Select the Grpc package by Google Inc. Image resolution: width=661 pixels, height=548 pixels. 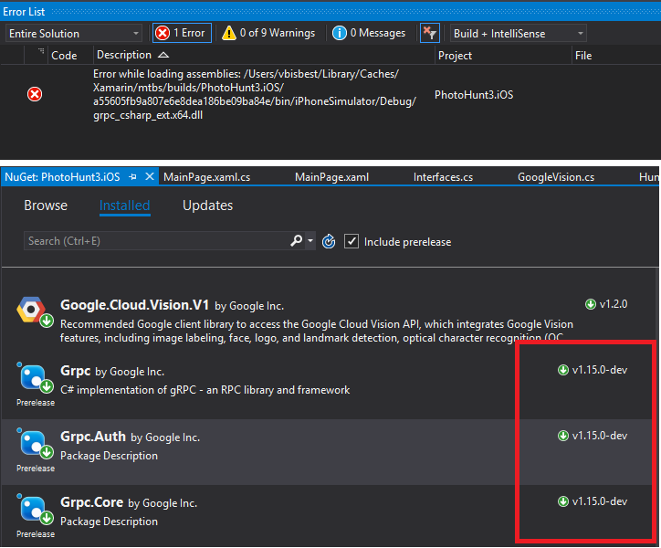click(112, 371)
